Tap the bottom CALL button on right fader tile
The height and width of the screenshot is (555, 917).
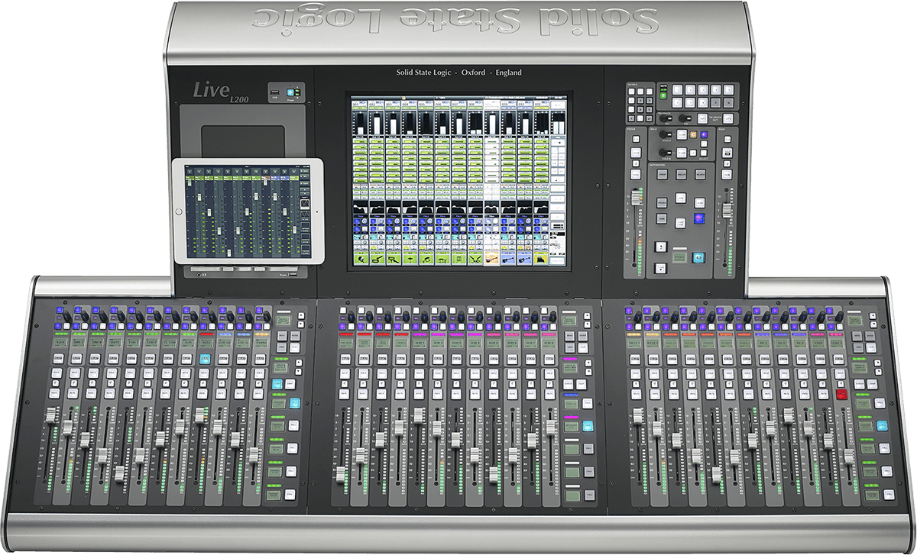point(889,494)
